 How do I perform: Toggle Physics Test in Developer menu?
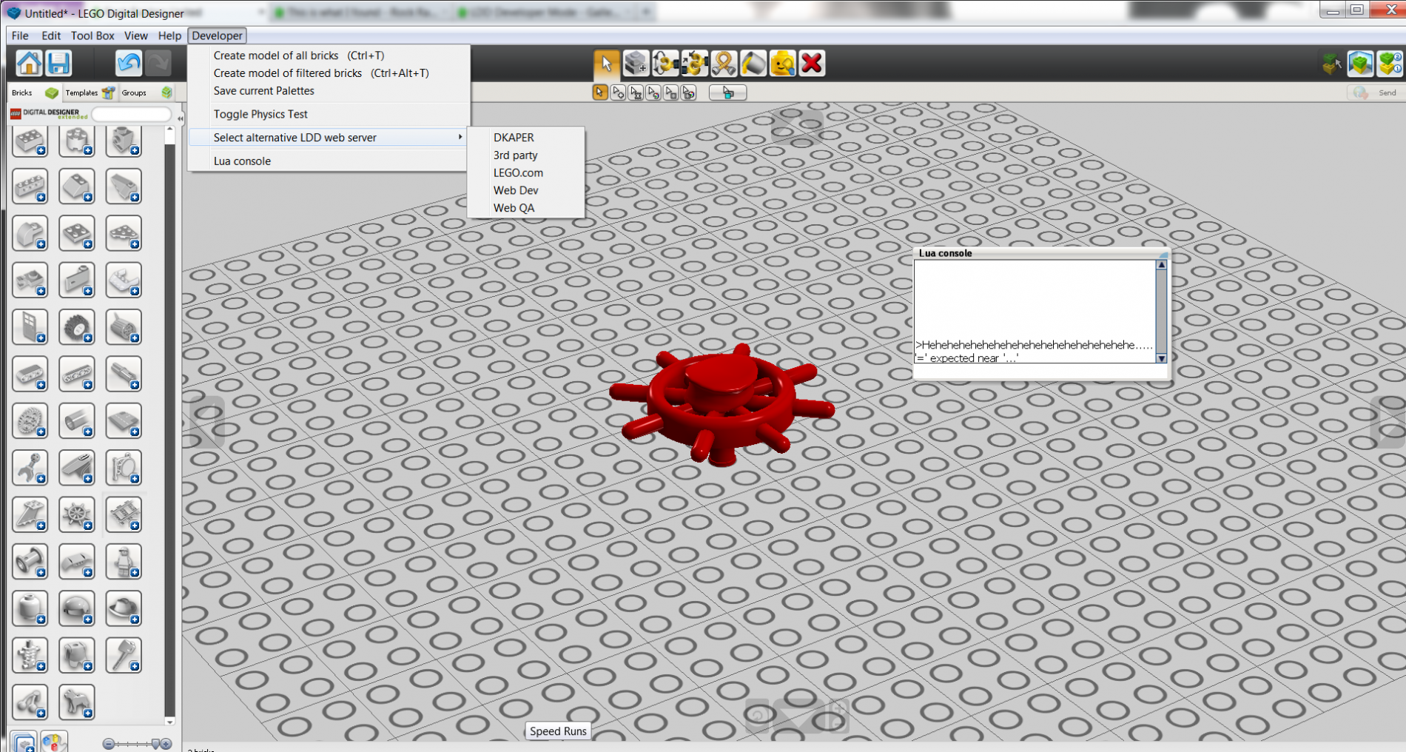coord(260,114)
